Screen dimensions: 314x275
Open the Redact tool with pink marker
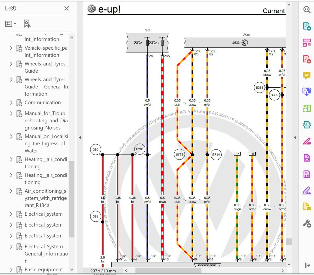(x=307, y=141)
